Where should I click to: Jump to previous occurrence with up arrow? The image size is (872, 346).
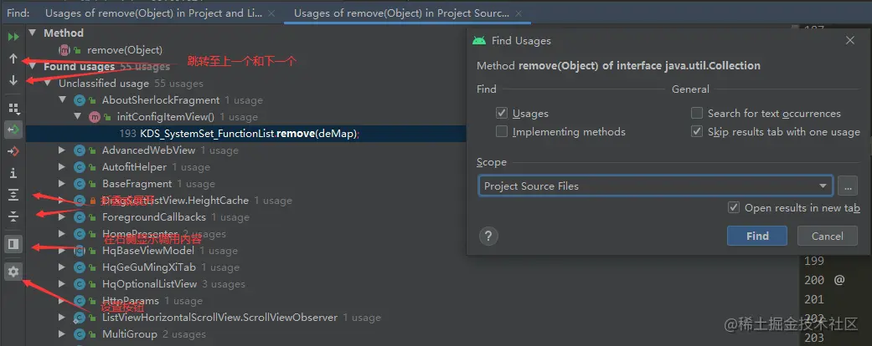(13, 59)
